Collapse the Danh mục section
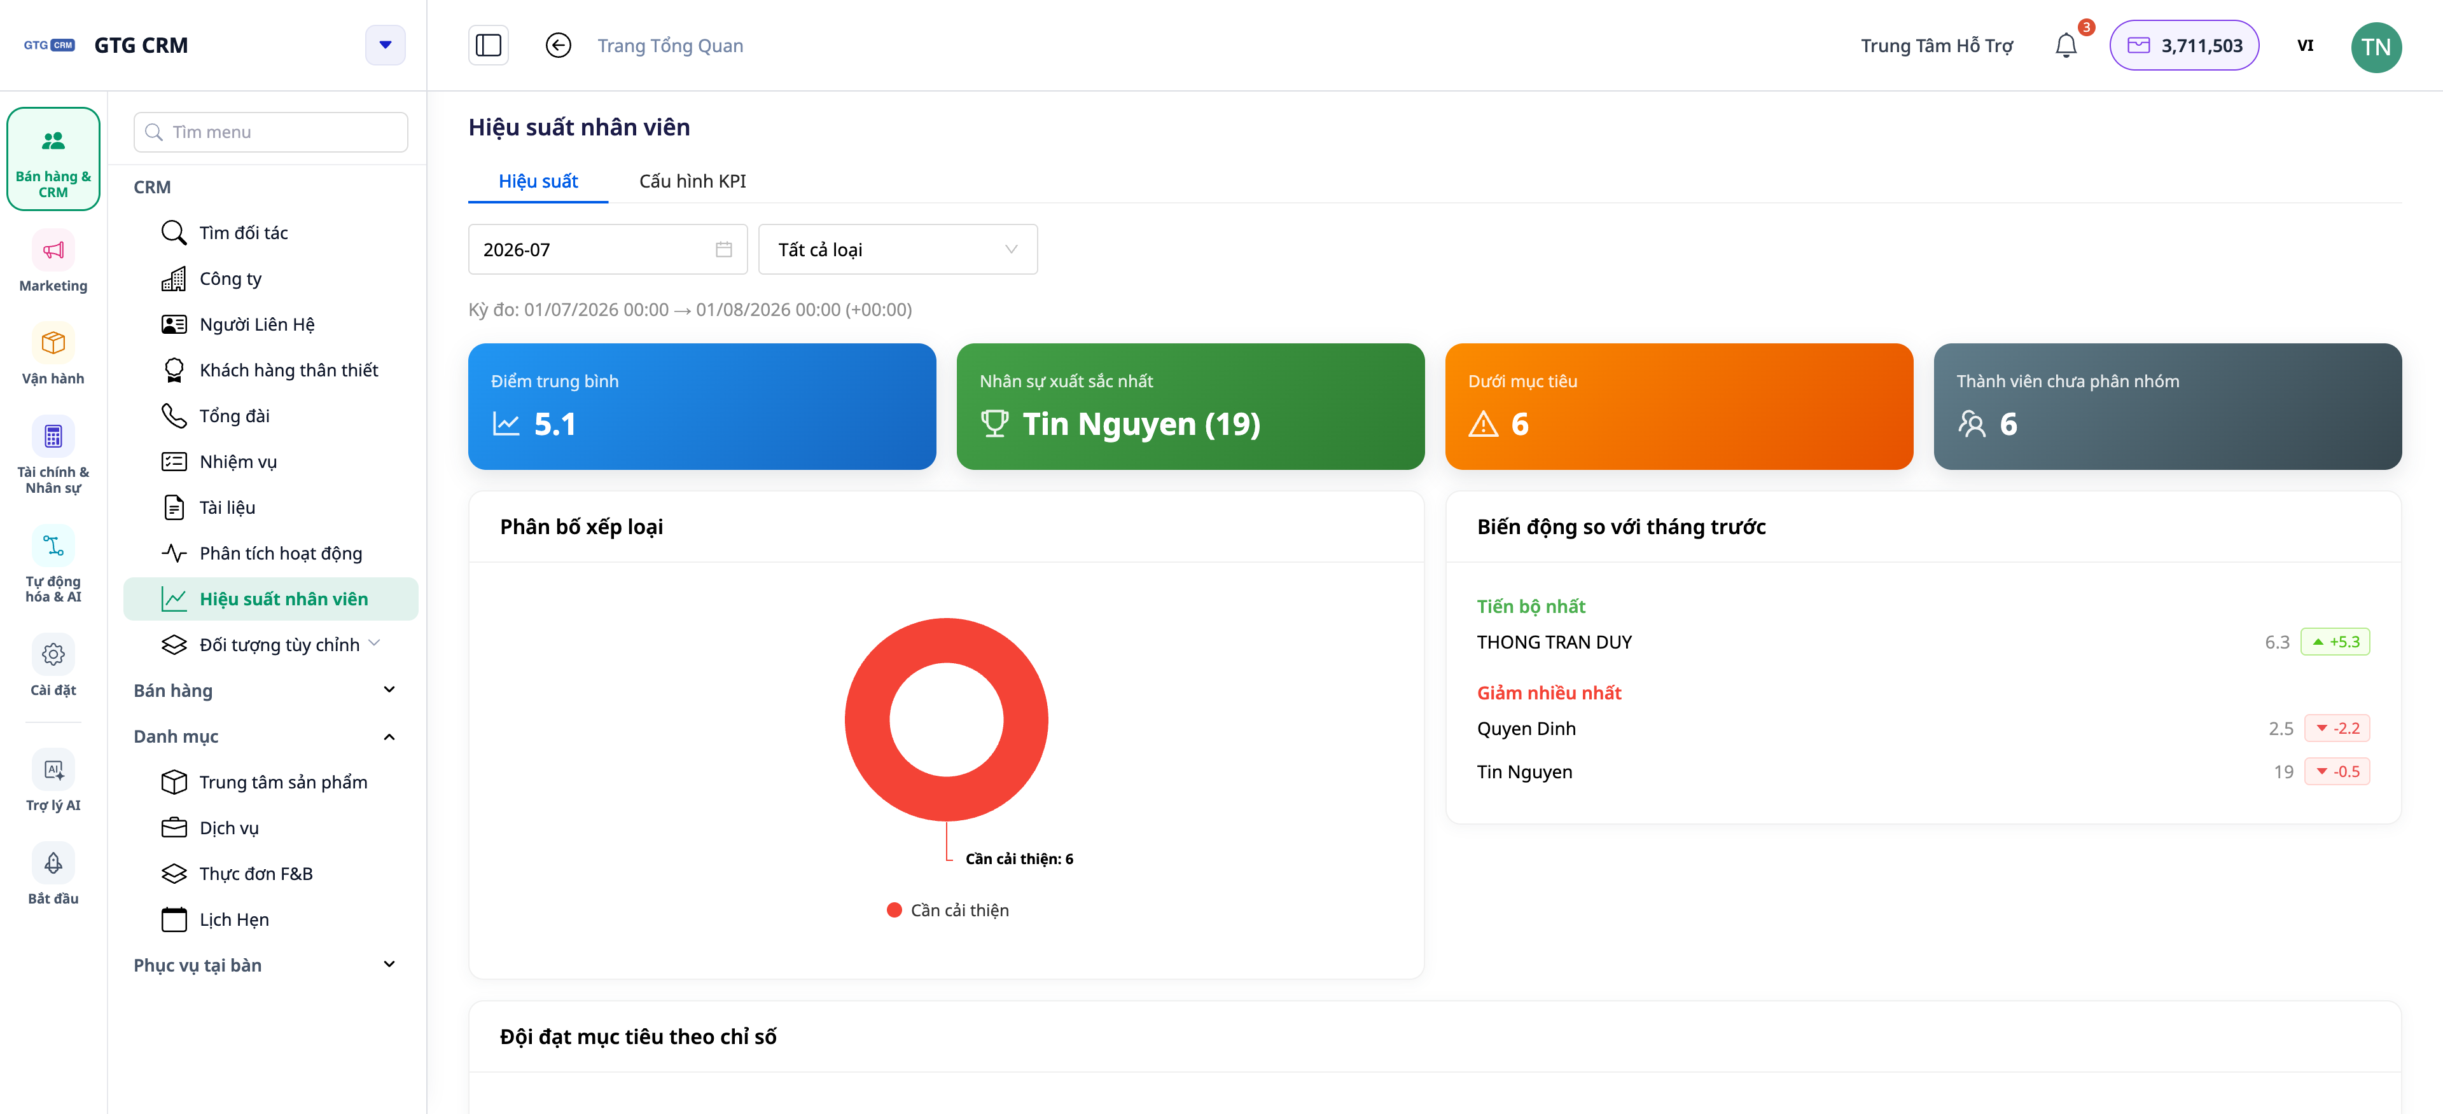Screen dimensions: 2443x1114 [389, 737]
